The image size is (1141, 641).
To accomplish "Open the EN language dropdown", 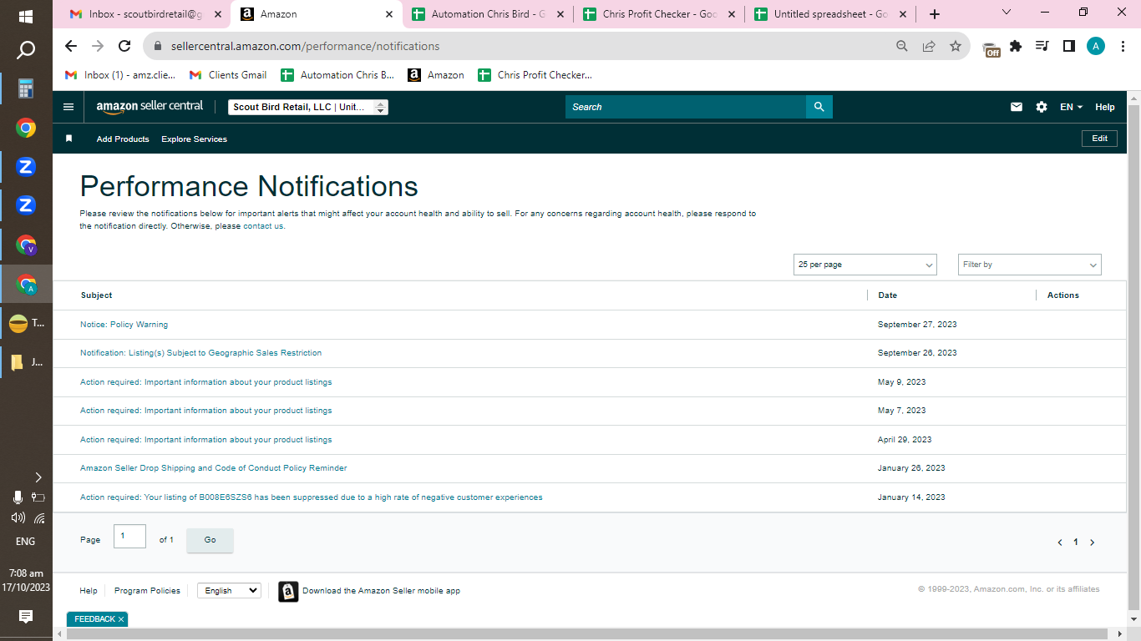I will pos(1071,107).
